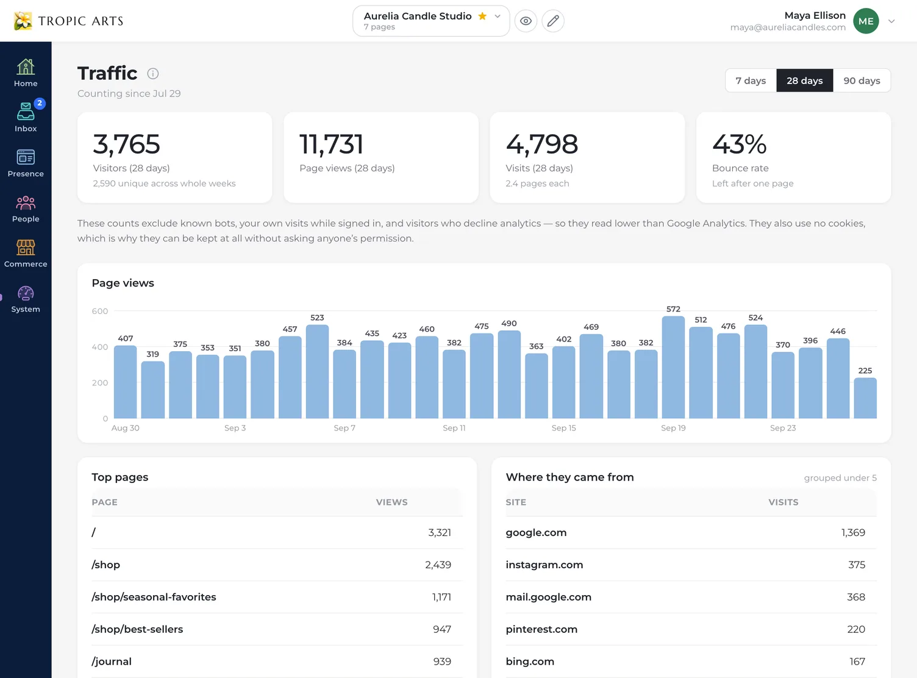Click the pencil edit site icon
Screen dimensions: 917x678
click(553, 21)
